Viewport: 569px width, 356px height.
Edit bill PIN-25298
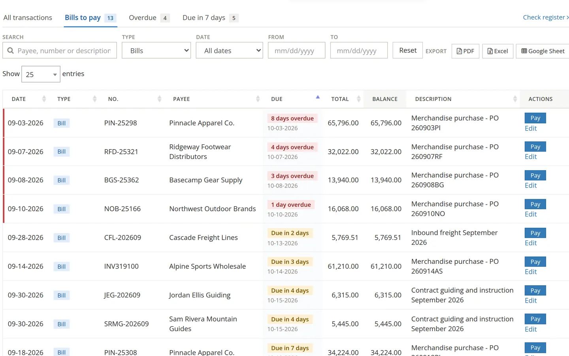[531, 128]
